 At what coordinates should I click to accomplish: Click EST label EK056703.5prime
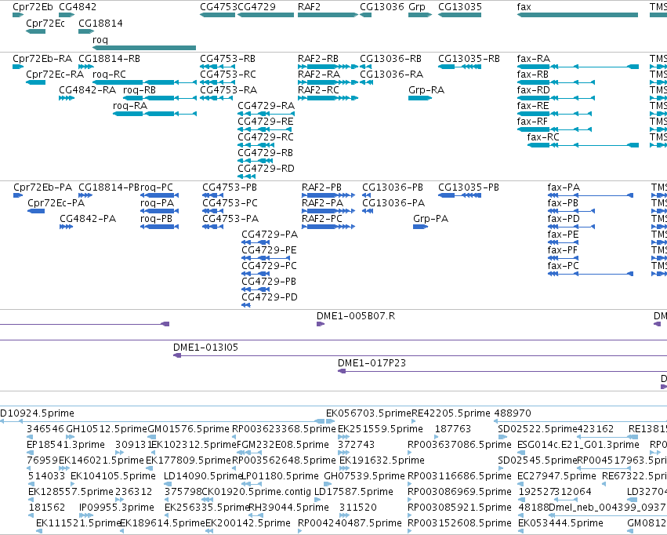click(369, 413)
